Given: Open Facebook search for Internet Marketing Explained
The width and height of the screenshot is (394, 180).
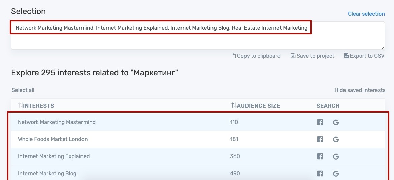Looking at the screenshot, I should (320, 157).
